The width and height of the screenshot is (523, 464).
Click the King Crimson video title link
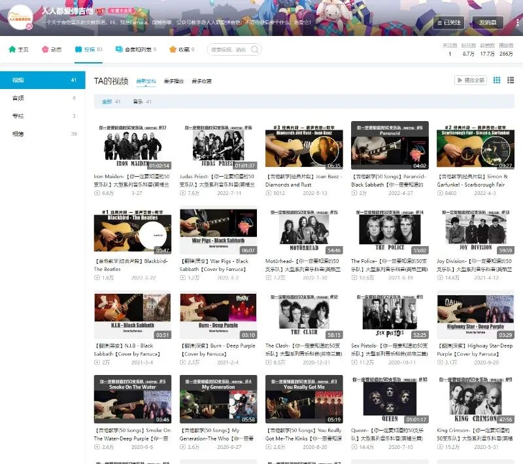click(x=475, y=435)
